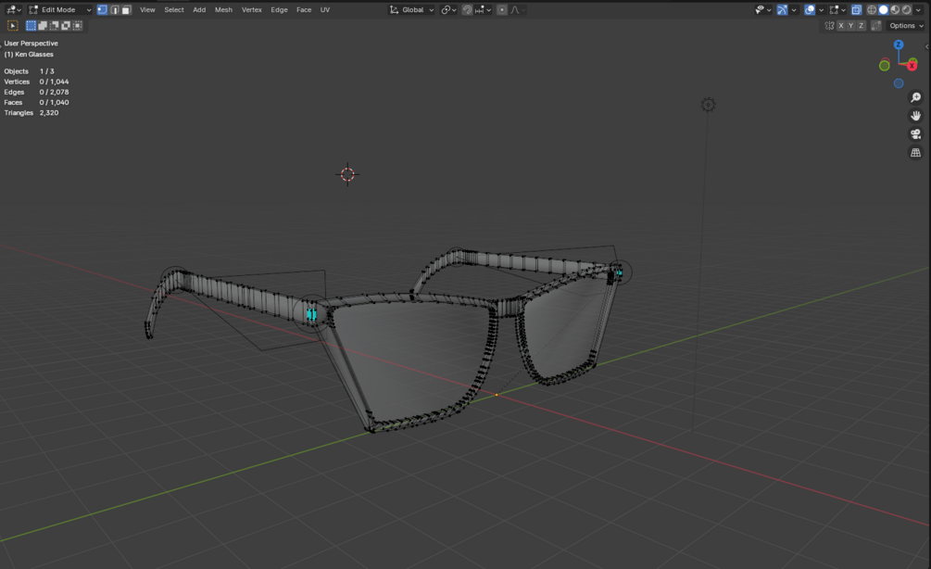Screen dimensions: 931x569
Task: Choose invert selection mode icon
Action: [66, 26]
